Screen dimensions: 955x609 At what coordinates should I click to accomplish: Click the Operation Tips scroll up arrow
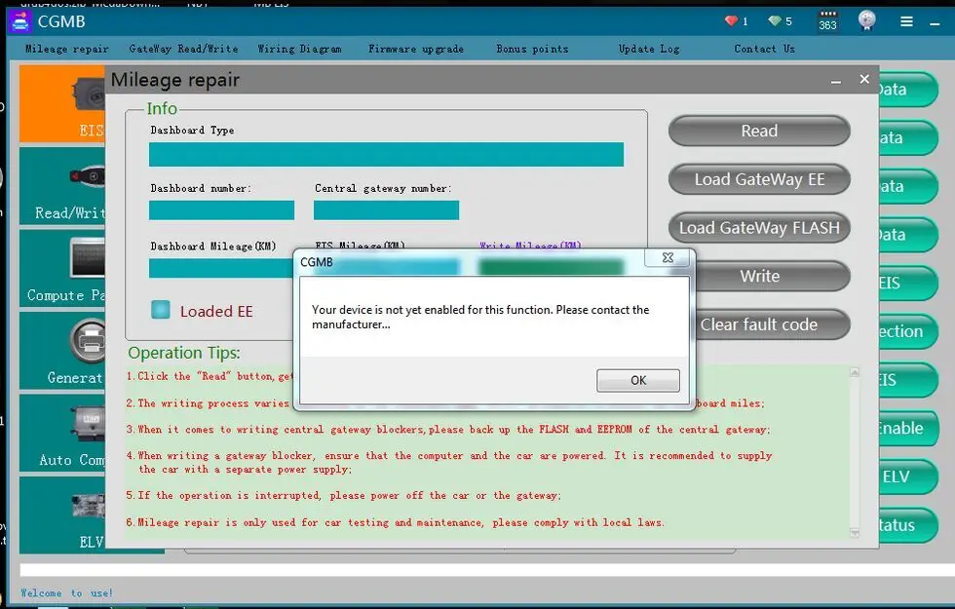855,371
